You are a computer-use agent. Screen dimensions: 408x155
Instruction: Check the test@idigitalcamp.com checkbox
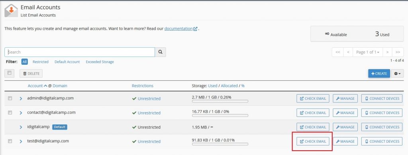(10, 141)
